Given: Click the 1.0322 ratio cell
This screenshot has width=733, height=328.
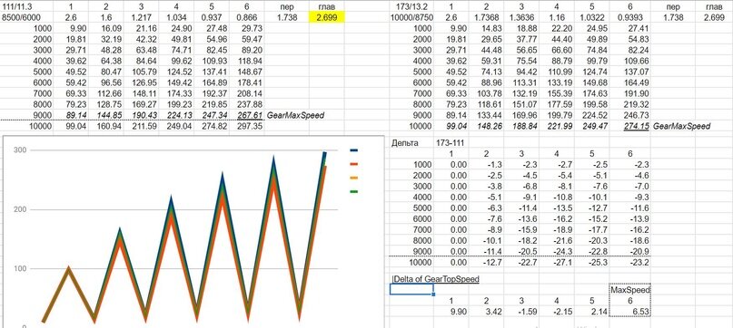Looking at the screenshot, I should [x=591, y=18].
